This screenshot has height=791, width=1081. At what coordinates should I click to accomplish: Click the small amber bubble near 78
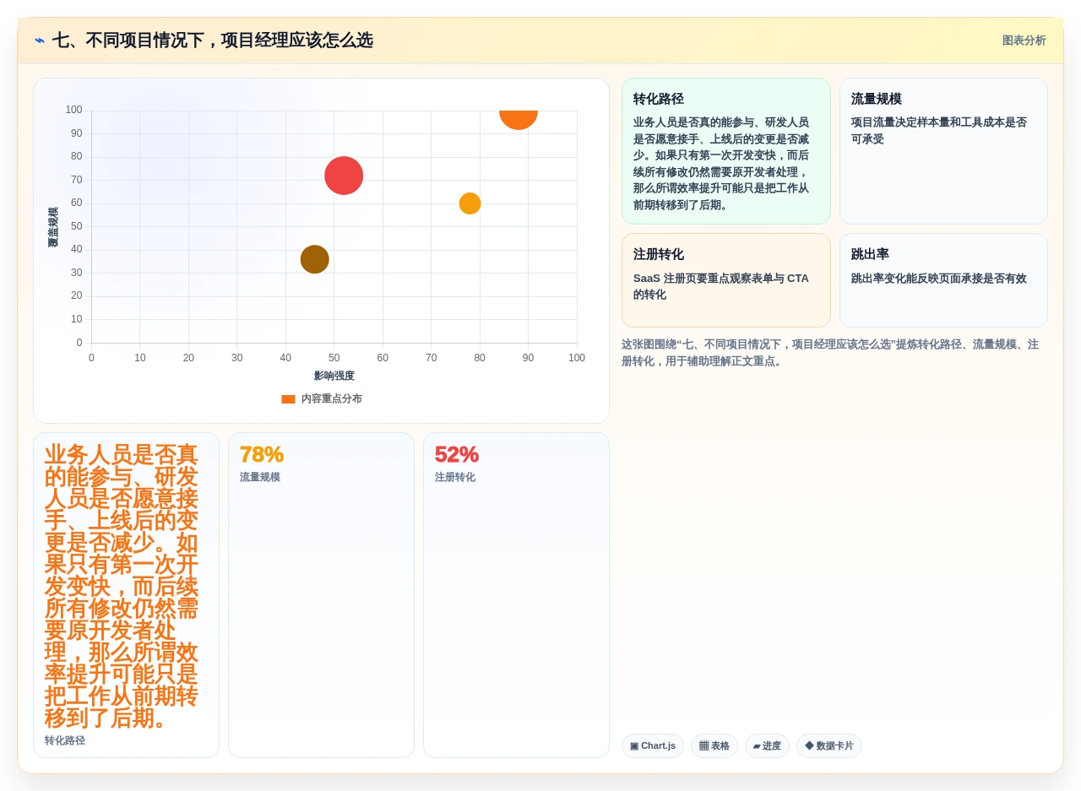470,203
